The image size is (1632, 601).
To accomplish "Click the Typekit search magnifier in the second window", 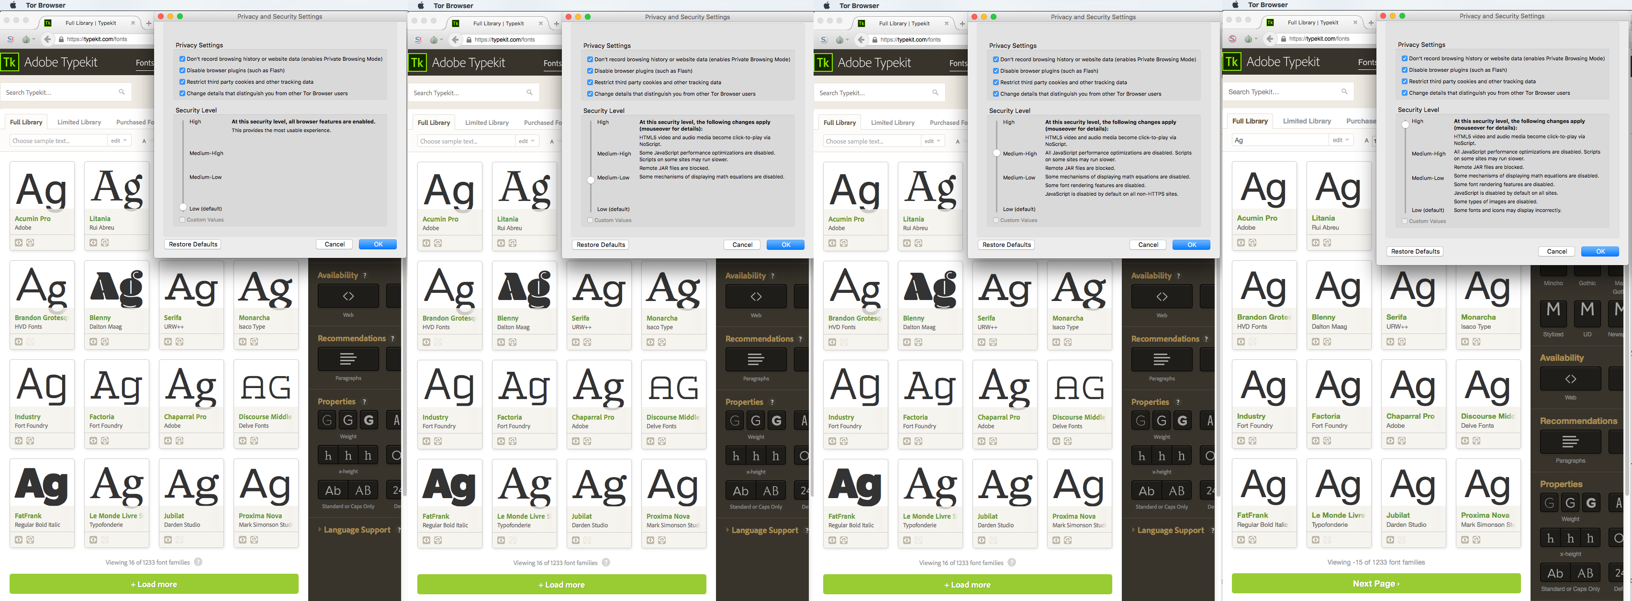I will (x=530, y=93).
